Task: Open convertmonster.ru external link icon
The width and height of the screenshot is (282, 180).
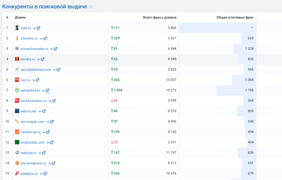Action: (56, 49)
